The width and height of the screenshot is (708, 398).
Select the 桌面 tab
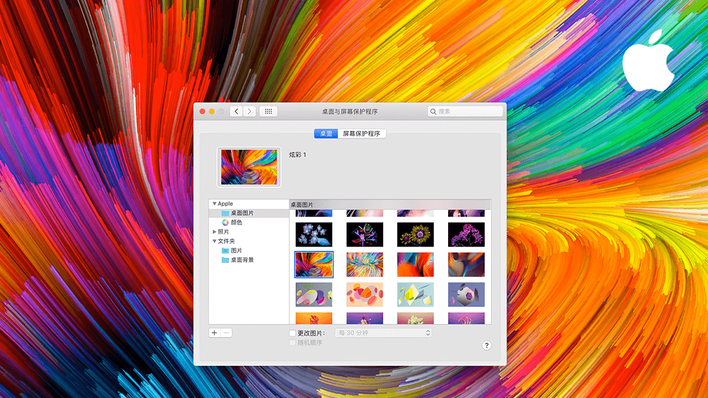326,134
